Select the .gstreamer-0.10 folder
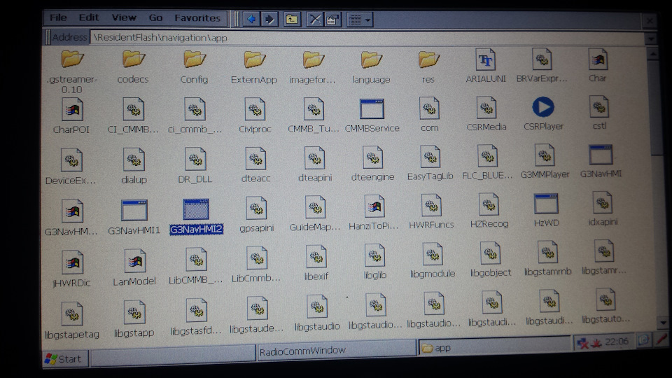The height and width of the screenshot is (378, 672). (71, 72)
